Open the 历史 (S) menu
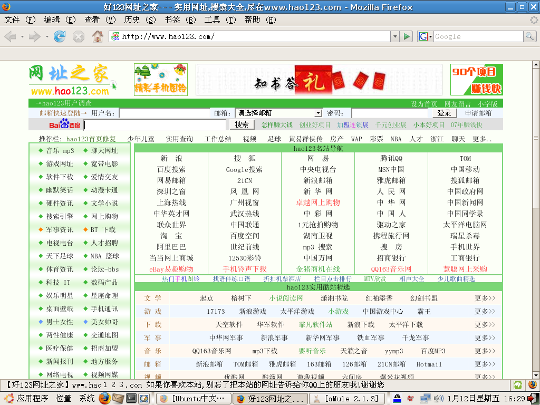 click(x=140, y=20)
